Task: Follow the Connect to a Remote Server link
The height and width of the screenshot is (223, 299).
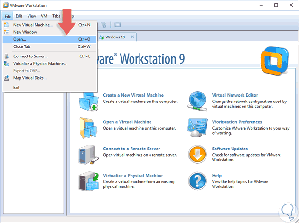Action: [x=131, y=149]
